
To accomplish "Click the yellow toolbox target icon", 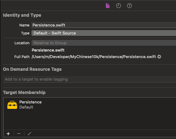I will 12,105.
